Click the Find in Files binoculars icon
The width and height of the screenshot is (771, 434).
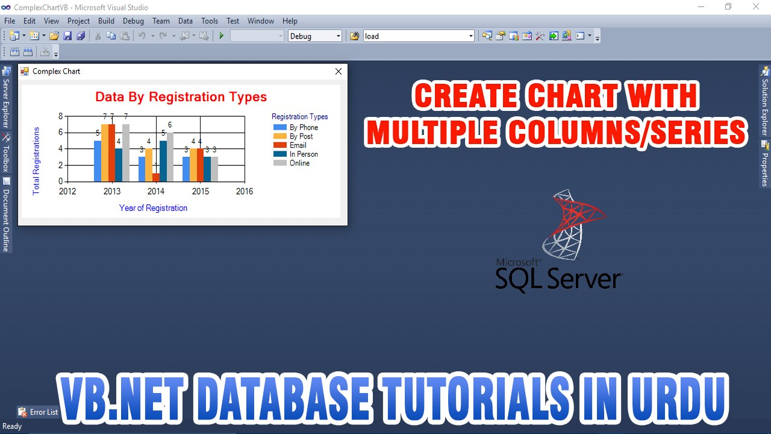coord(355,36)
